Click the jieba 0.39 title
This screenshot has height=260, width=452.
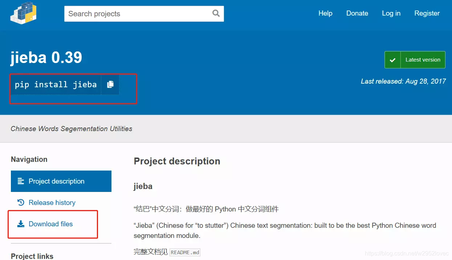point(46,58)
